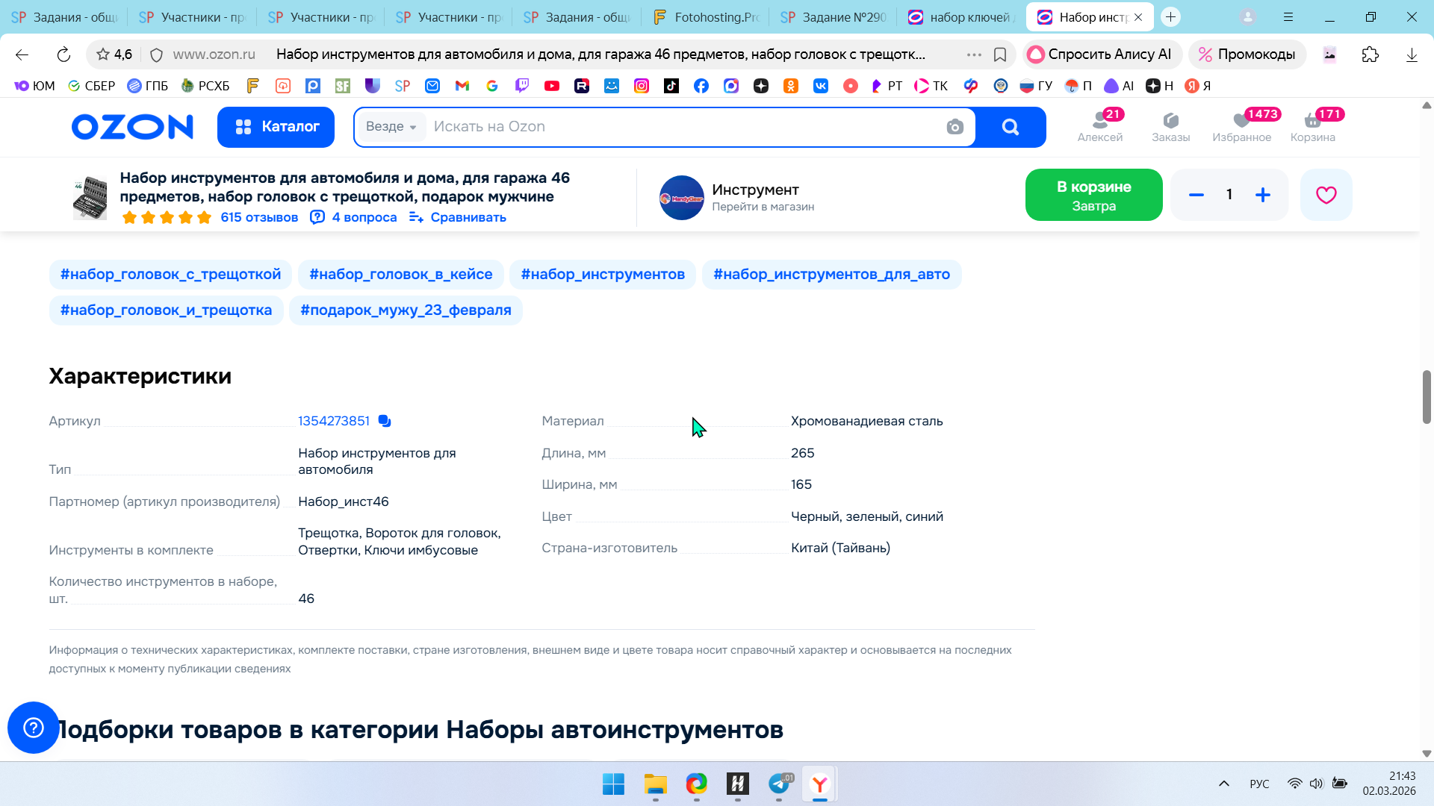Click the blue search magnifier button
Viewport: 1434px width, 806px height.
click(1011, 127)
